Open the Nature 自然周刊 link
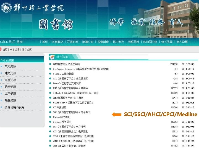Image resolution: width=199 pixels, height=149 pixels. tap(61, 117)
